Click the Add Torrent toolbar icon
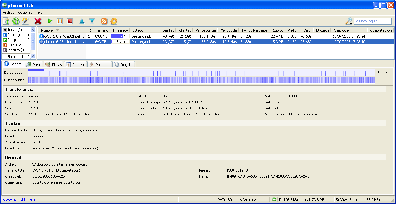Screen dimensions: 396x204 (x=6, y=21)
